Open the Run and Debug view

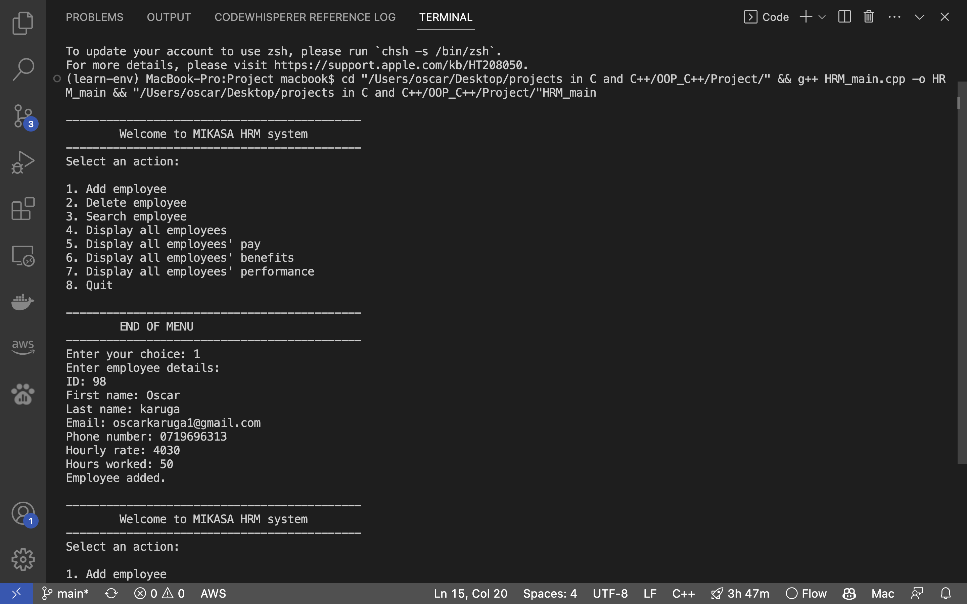click(x=23, y=162)
